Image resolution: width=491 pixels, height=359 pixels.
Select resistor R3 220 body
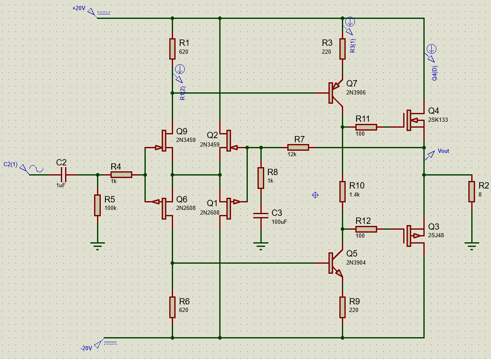pos(342,49)
